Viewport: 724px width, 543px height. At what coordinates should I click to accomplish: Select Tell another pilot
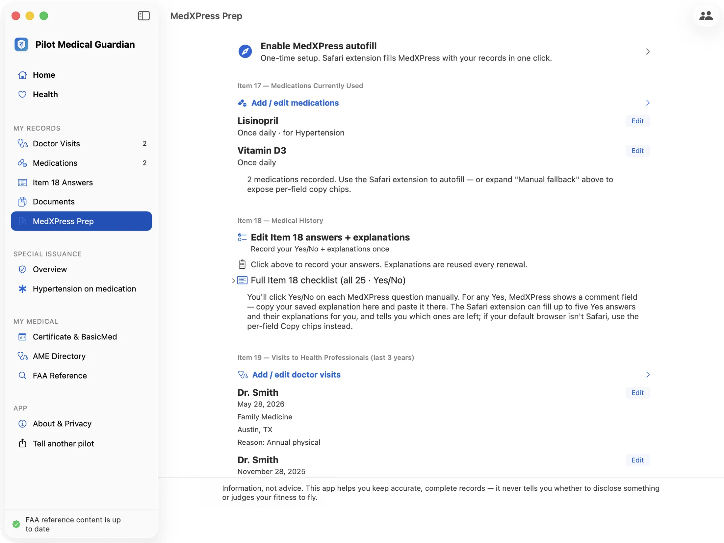81,443
